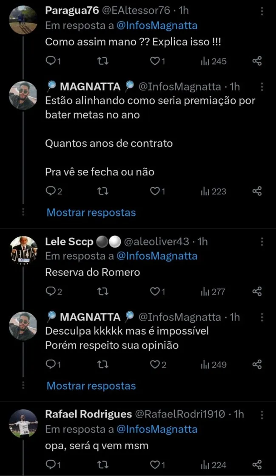Open more options on Paragua76's tweet

pyautogui.click(x=262, y=10)
